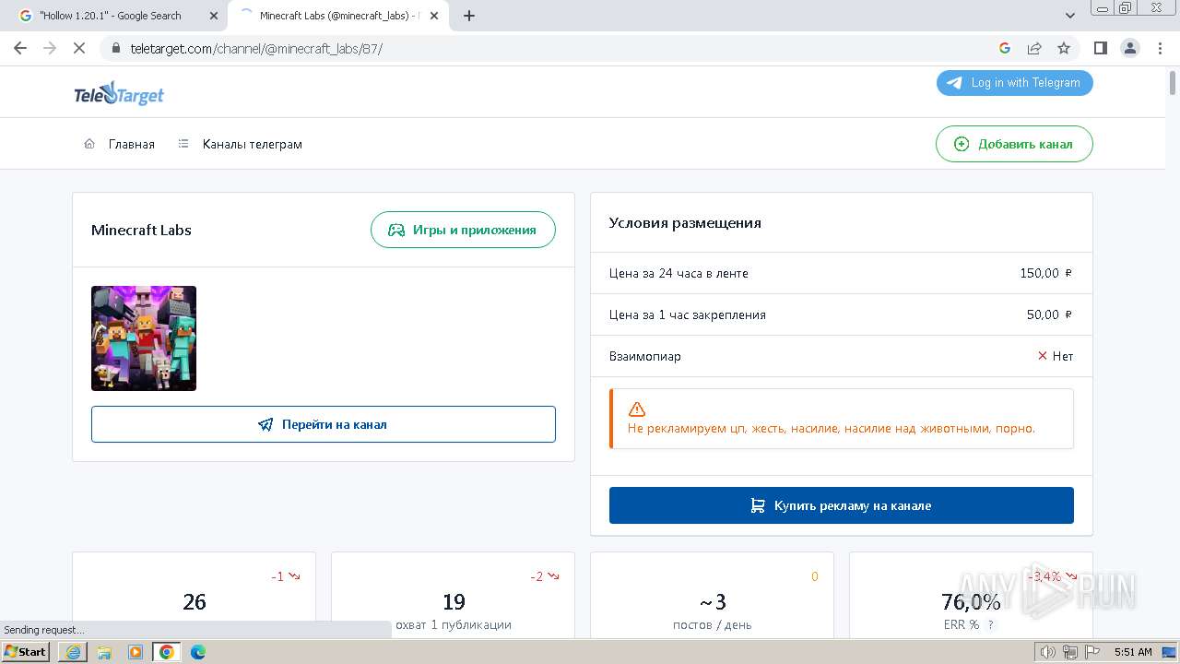Open the Главная menu item
Image resolution: width=1180 pixels, height=664 pixels.
120,144
